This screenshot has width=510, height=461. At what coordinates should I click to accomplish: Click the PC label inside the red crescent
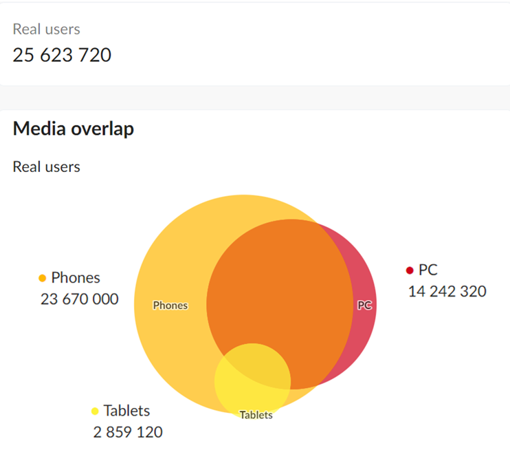(x=364, y=305)
